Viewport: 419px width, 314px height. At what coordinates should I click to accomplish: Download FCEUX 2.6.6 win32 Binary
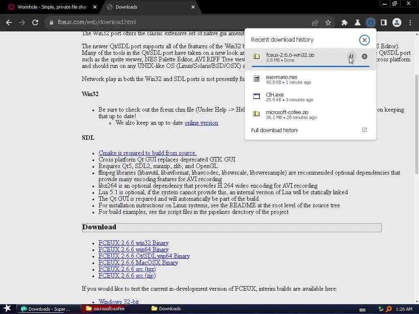pos(133,243)
